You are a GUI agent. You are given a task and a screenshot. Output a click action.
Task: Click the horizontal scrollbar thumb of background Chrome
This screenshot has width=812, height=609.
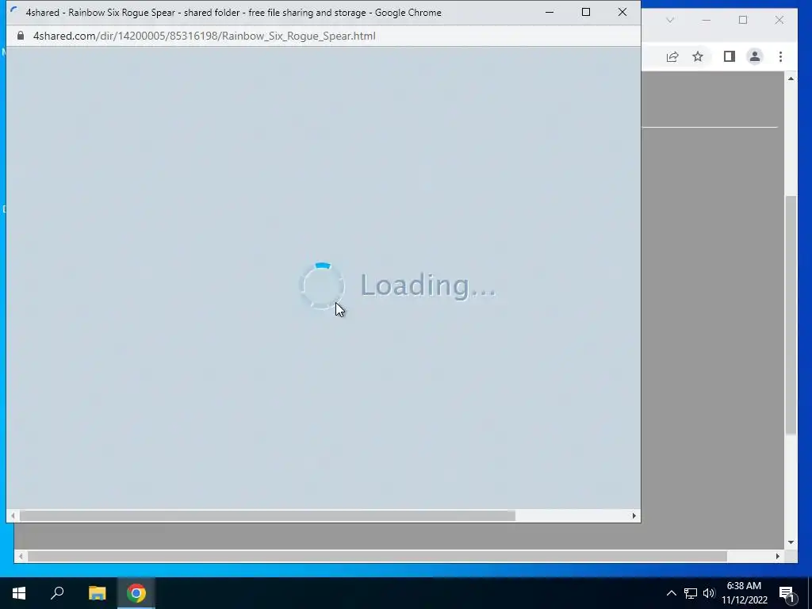tap(377, 556)
